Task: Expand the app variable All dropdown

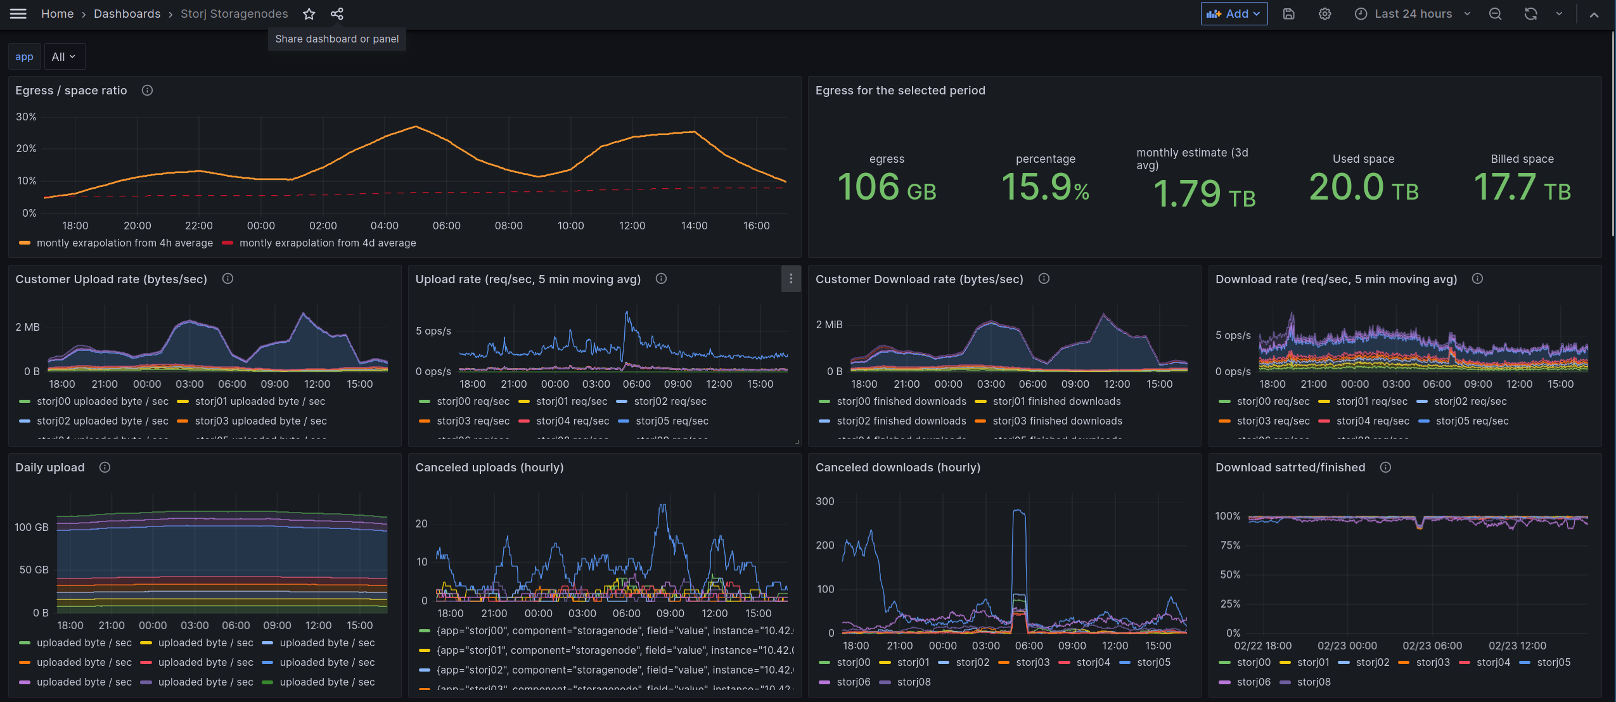Action: pyautogui.click(x=64, y=57)
